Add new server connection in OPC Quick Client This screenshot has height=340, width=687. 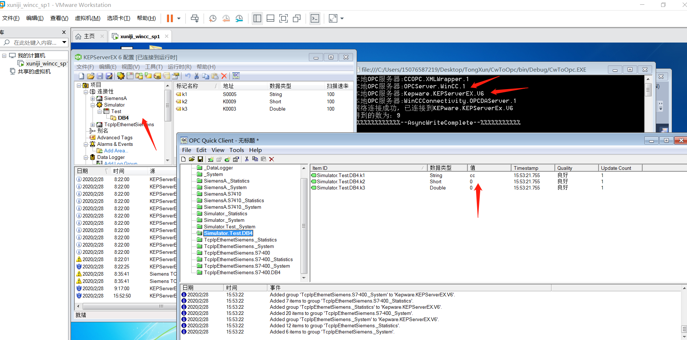(x=211, y=159)
